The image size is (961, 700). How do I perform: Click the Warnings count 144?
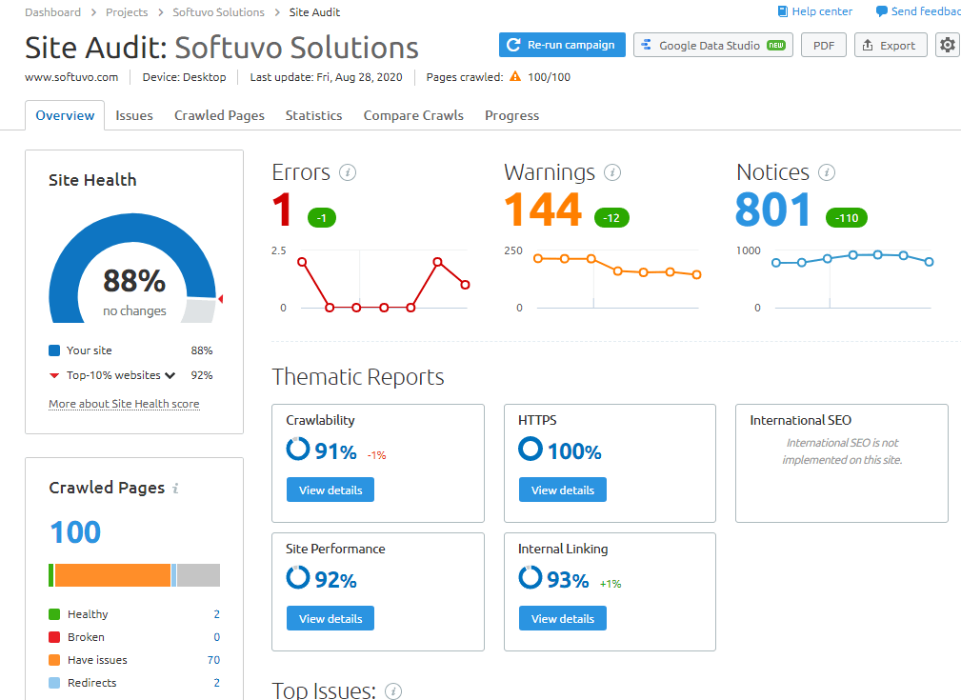[543, 209]
